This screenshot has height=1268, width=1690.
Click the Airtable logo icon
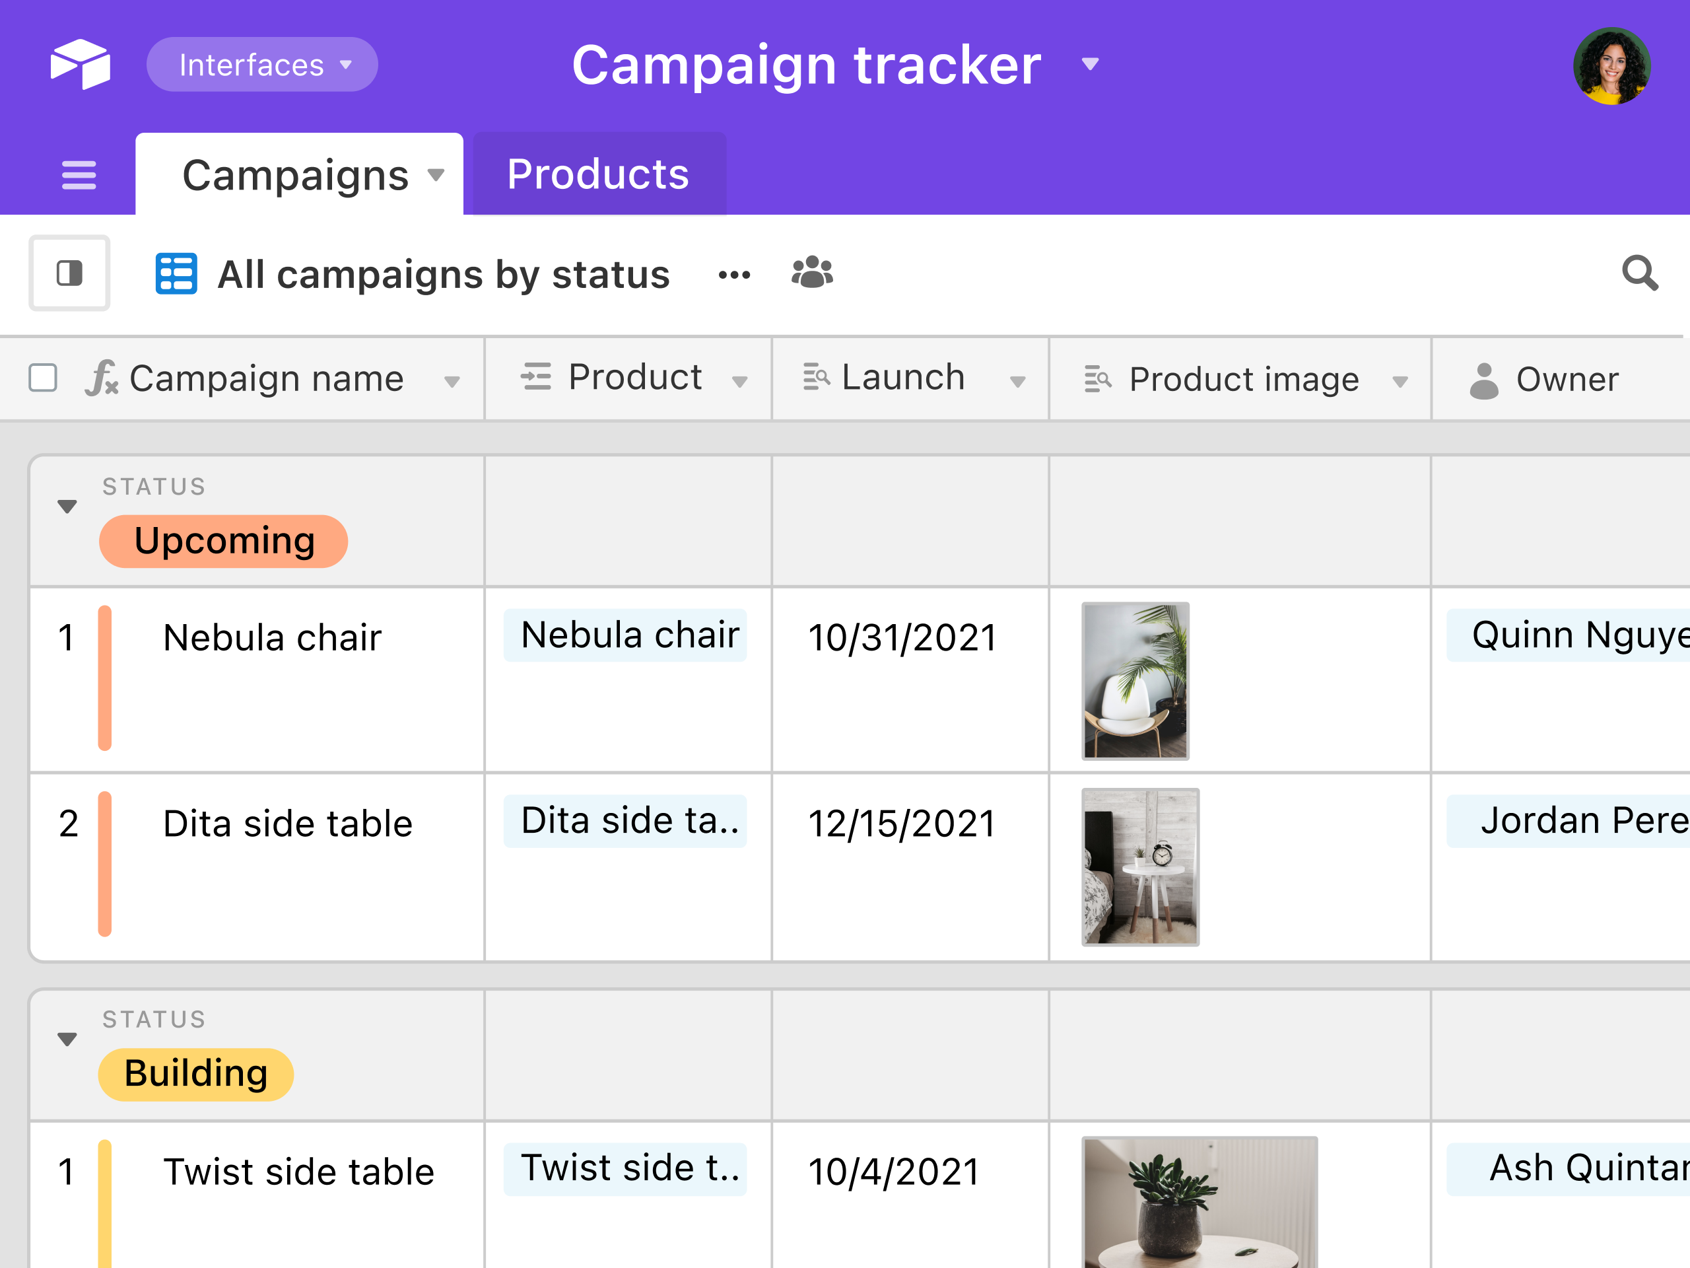(81, 64)
